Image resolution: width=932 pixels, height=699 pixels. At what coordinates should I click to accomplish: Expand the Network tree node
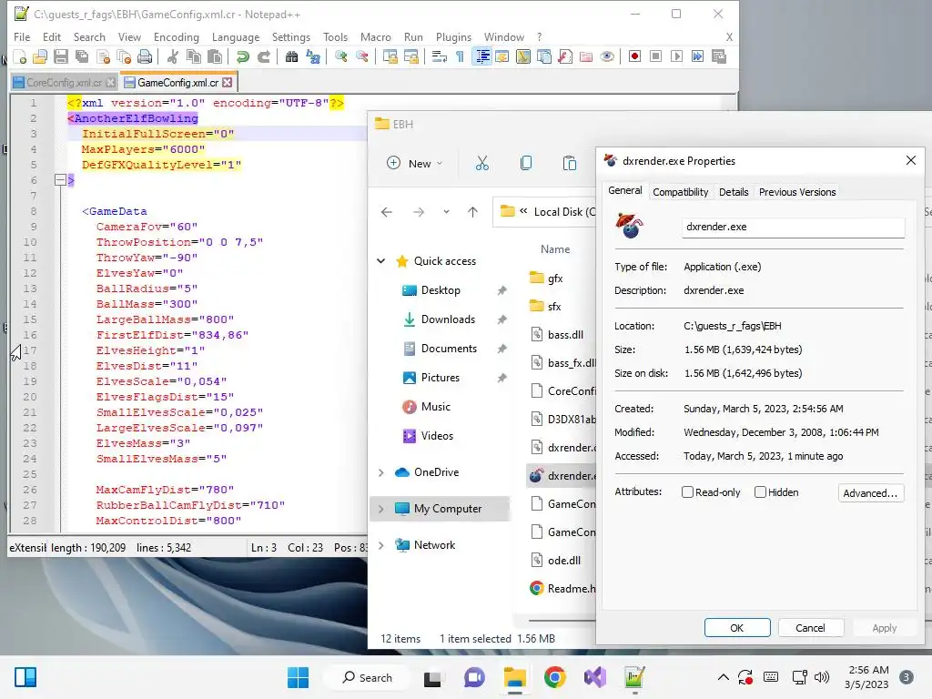(381, 545)
